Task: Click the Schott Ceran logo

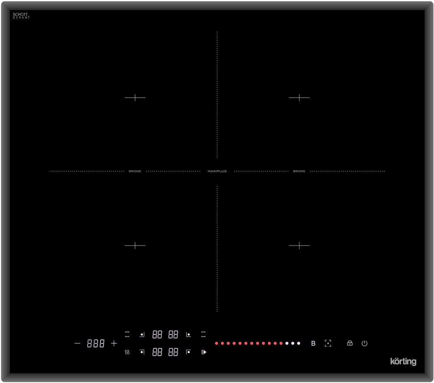Action: 21,16
